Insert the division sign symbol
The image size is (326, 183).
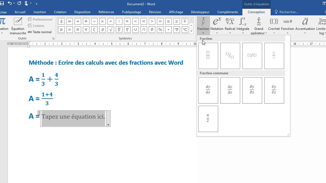[x=111, y=21]
